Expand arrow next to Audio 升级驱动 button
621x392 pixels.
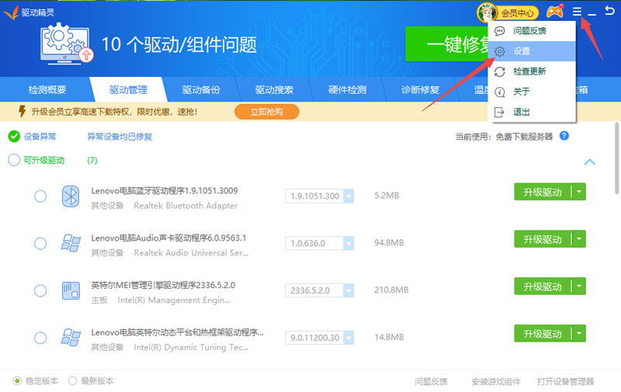point(579,239)
